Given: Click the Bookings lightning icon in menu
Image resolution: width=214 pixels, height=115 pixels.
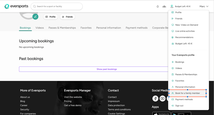Looking at the screenshot, I should tap(173, 62).
